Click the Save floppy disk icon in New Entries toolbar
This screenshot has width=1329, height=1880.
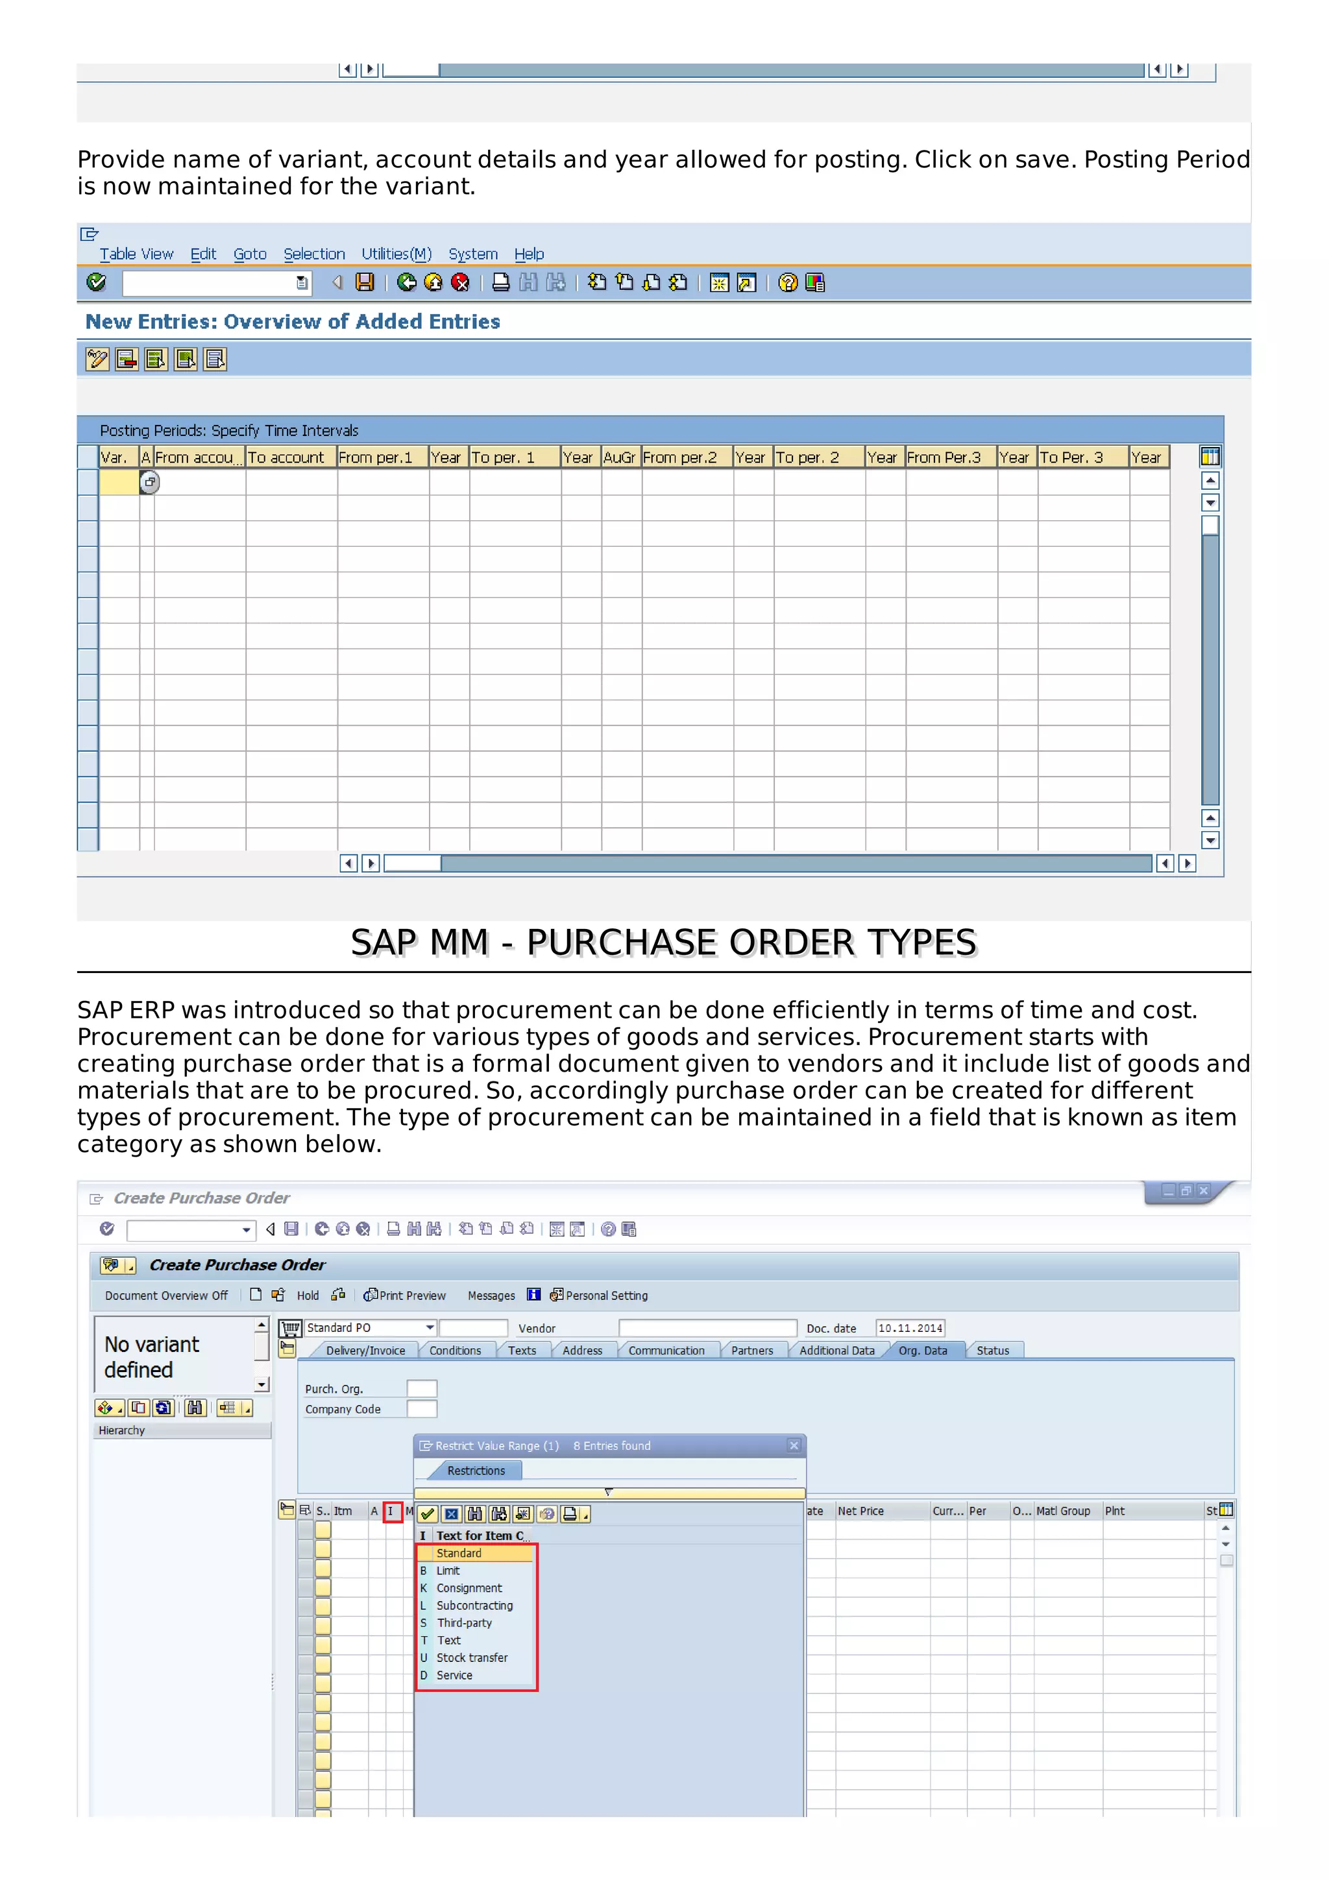pyautogui.click(x=365, y=282)
